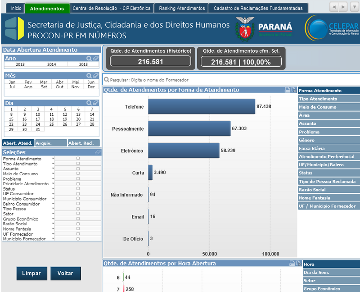Expand Forma Atendimento dropdown in Seleções

(x=53, y=159)
